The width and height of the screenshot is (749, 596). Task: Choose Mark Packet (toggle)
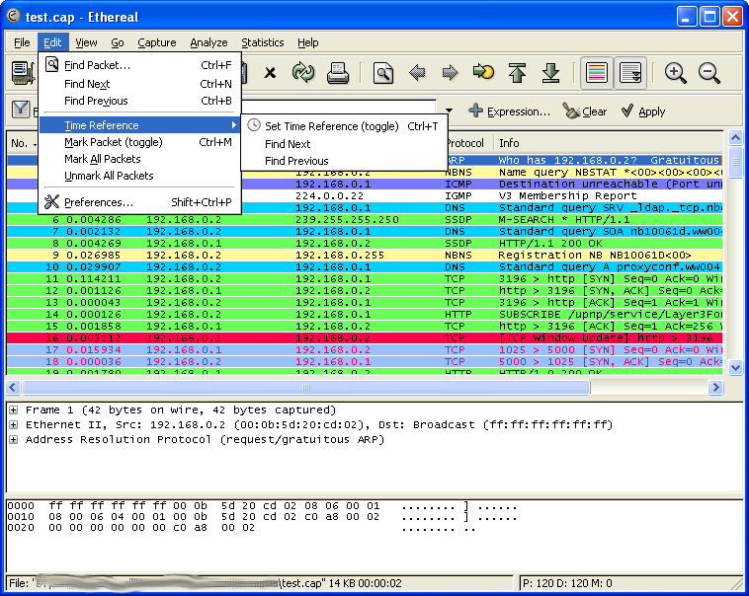140,142
